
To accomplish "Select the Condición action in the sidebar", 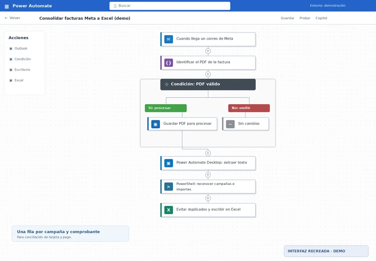I will pos(20,59).
